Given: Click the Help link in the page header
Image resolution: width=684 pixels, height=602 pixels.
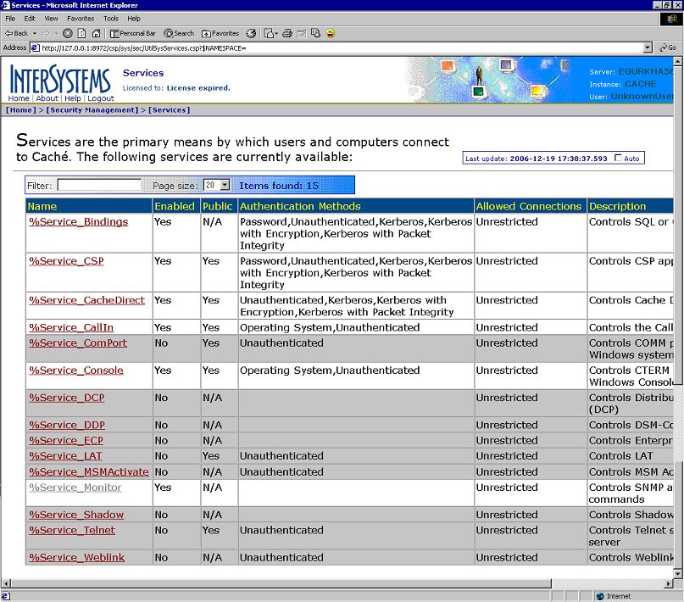Looking at the screenshot, I should (73, 98).
